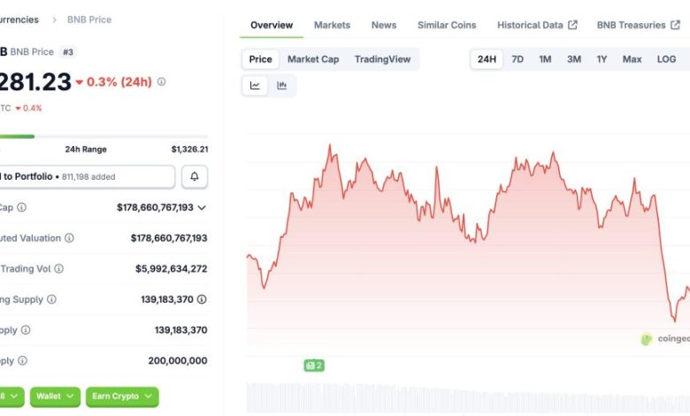Expand the market cap value chevron
Screen dimensions: 690x416
click(202, 207)
